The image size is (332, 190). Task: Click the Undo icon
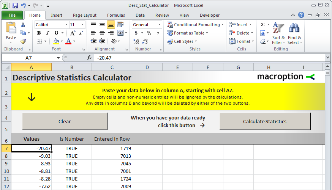(x=23, y=6)
